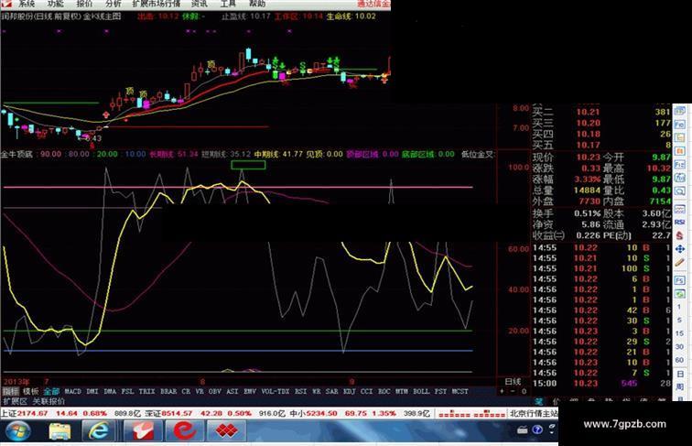Screen dimensions: 692x446
Task: Click the magnifier search icon in right toolbar
Action: 680,191
